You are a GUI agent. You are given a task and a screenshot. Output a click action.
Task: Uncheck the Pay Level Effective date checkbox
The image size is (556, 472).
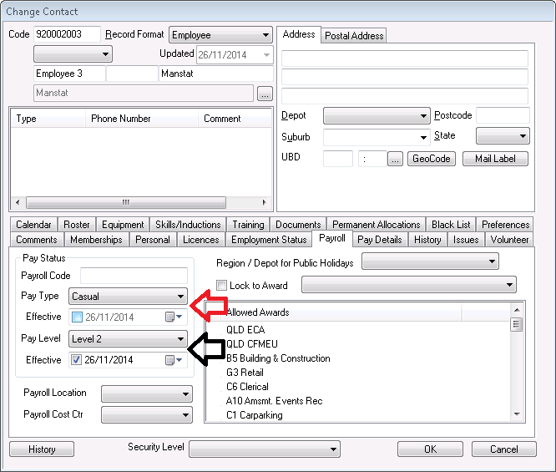[78, 360]
